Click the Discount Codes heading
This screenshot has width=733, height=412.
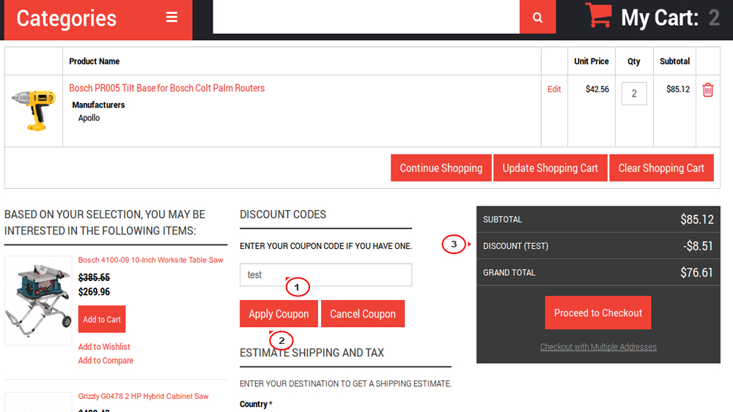point(283,214)
